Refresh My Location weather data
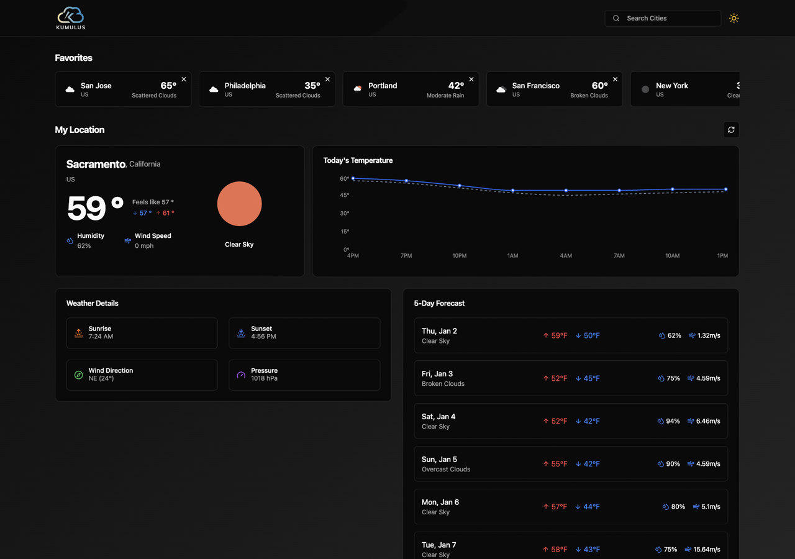The height and width of the screenshot is (559, 795). [731, 130]
